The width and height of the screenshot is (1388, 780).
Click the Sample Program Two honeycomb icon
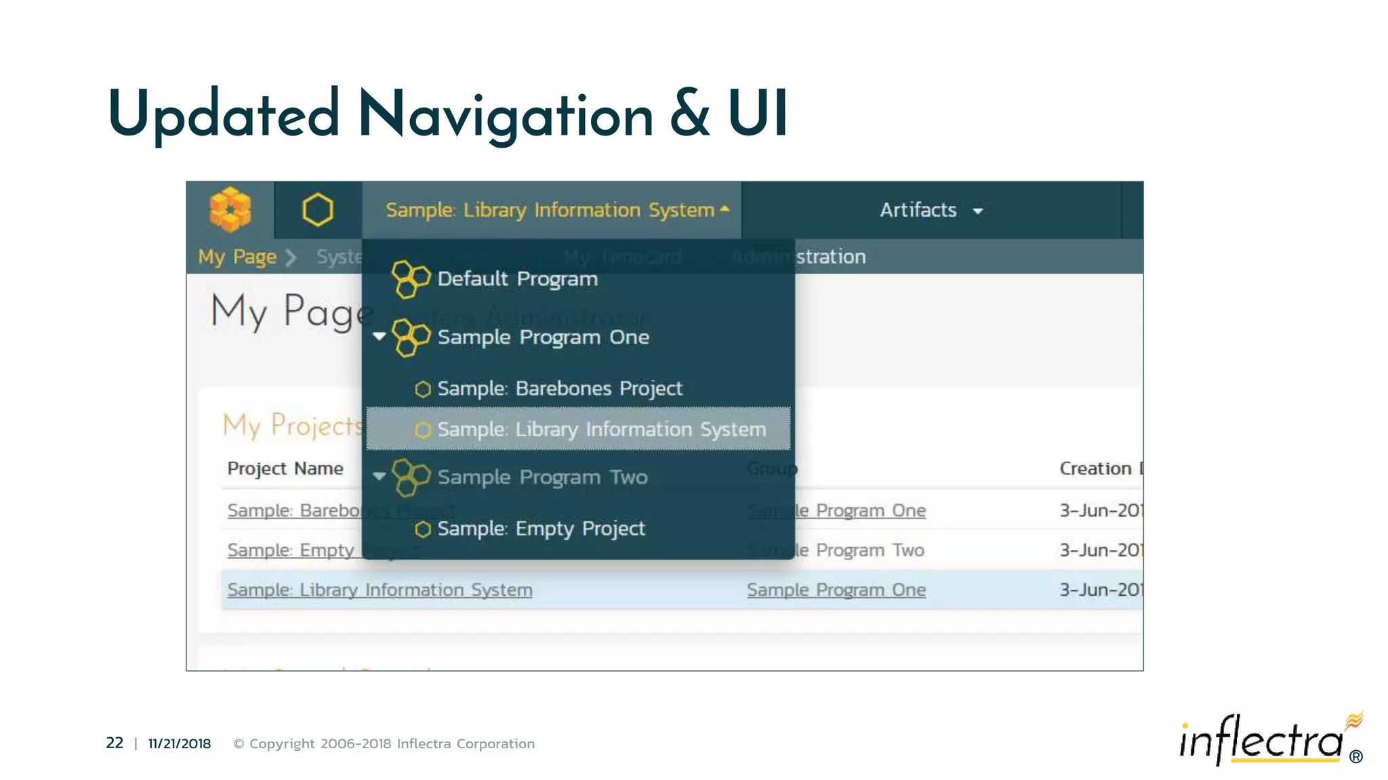point(411,477)
